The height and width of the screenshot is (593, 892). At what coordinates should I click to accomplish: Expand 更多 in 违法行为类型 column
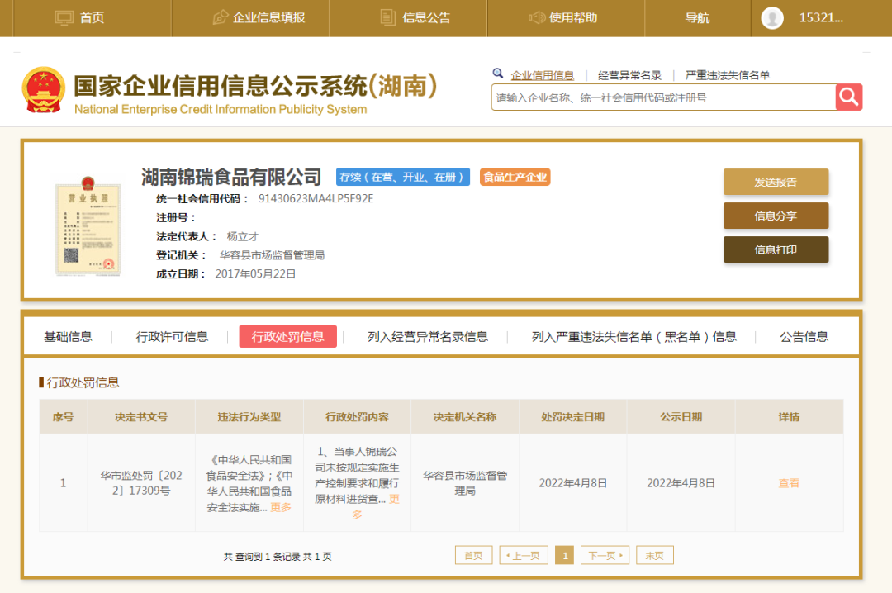point(281,507)
